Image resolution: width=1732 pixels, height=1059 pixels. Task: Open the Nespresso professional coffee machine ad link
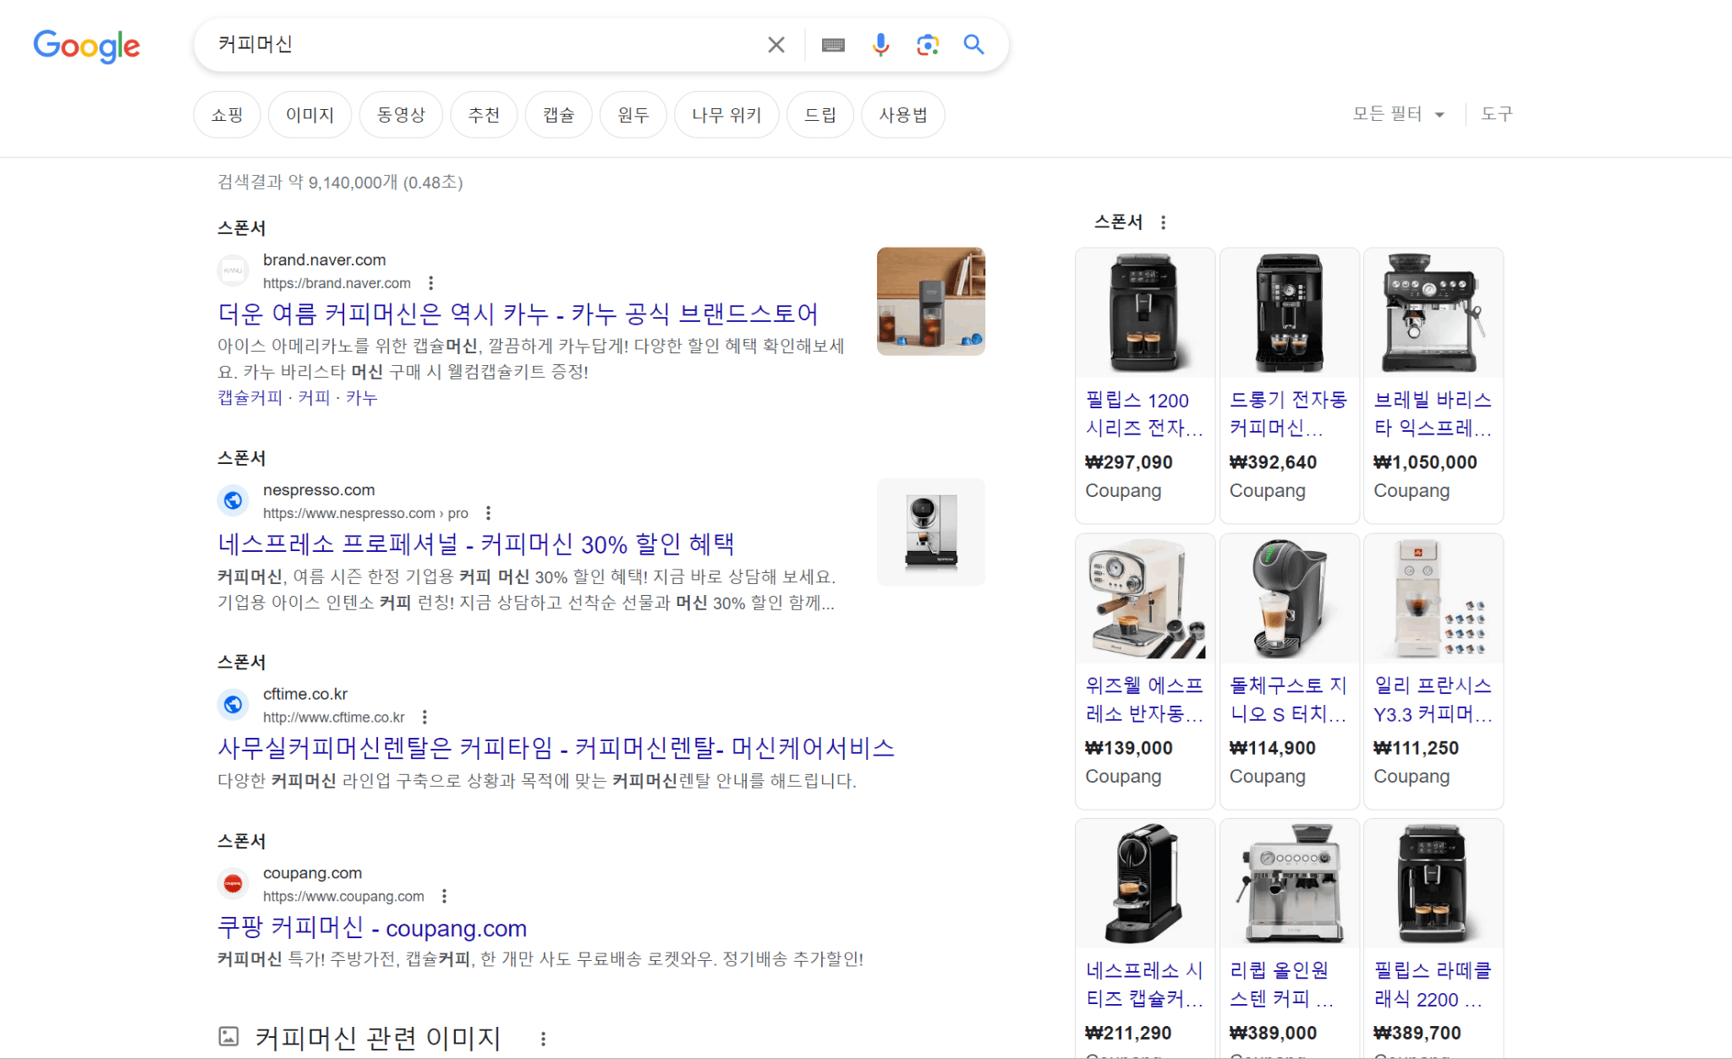475,543
